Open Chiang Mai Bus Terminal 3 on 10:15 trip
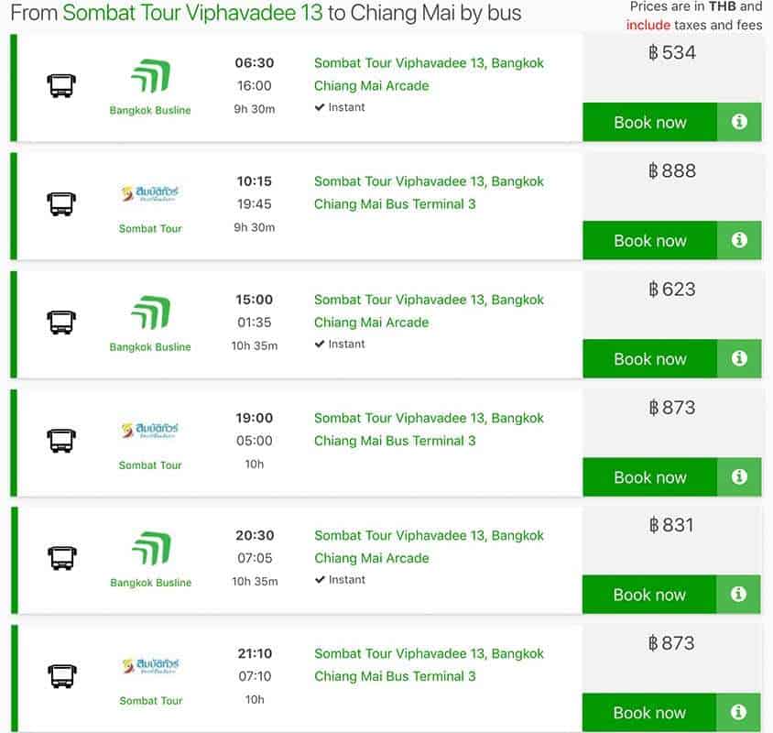 [395, 204]
